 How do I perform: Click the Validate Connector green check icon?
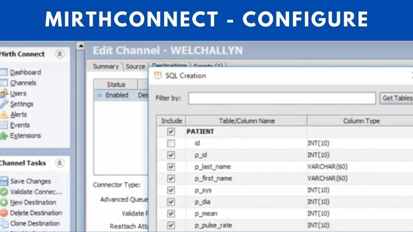(x=4, y=192)
